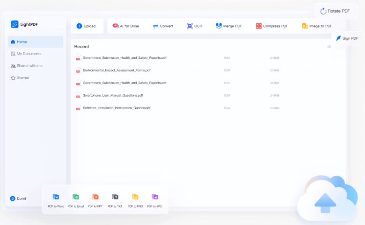Show Starred documents
This screenshot has width=365, height=225.
20,78
